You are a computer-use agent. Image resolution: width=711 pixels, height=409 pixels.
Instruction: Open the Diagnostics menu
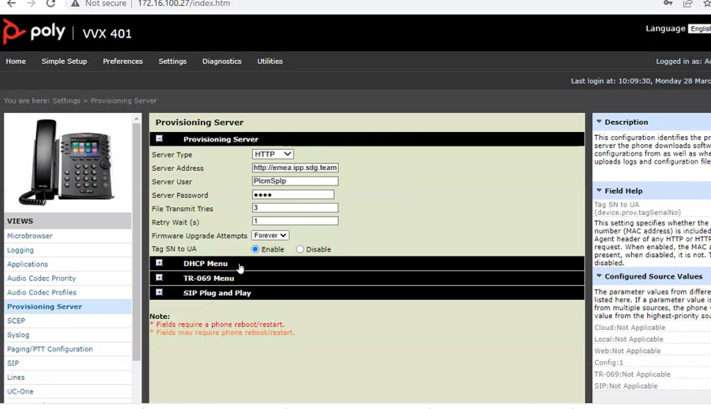[222, 61]
